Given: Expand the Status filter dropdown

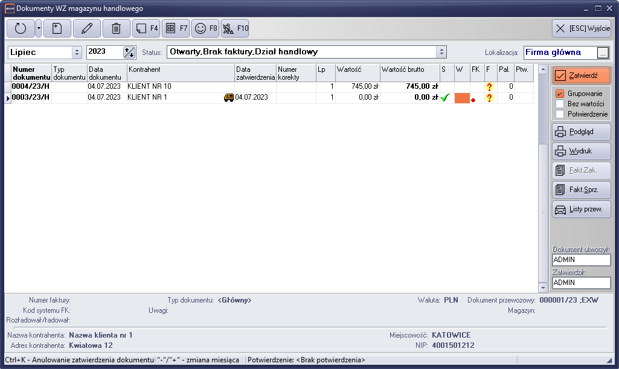Looking at the screenshot, I should click(441, 52).
